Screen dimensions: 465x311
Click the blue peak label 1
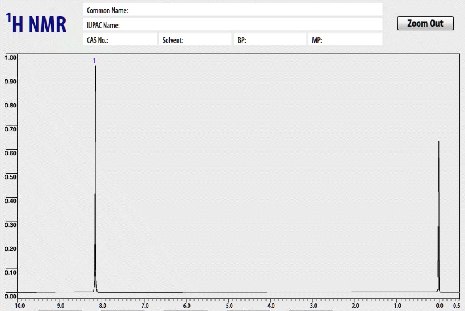tap(94, 61)
